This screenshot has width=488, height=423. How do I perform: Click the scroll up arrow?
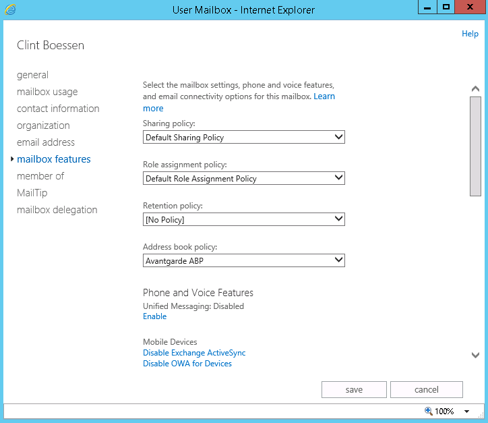click(475, 89)
